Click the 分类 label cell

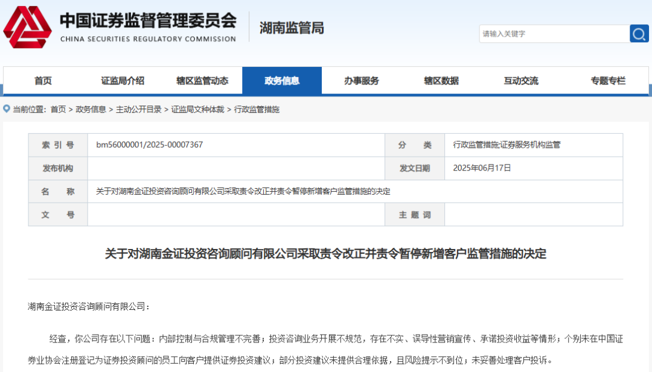coord(415,145)
